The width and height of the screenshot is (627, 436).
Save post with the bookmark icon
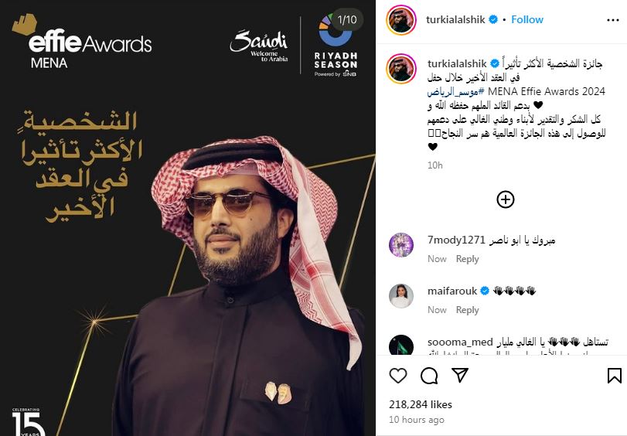tap(614, 376)
